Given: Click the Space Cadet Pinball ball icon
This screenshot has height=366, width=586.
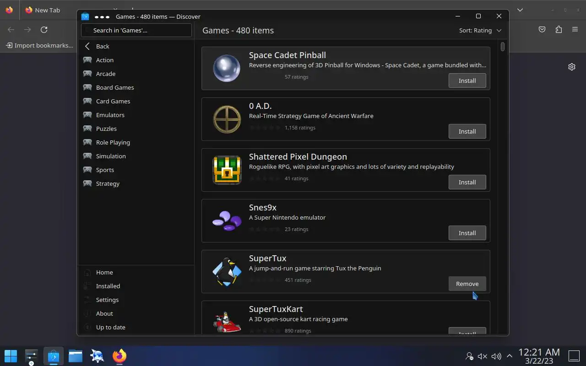Looking at the screenshot, I should 227,68.
